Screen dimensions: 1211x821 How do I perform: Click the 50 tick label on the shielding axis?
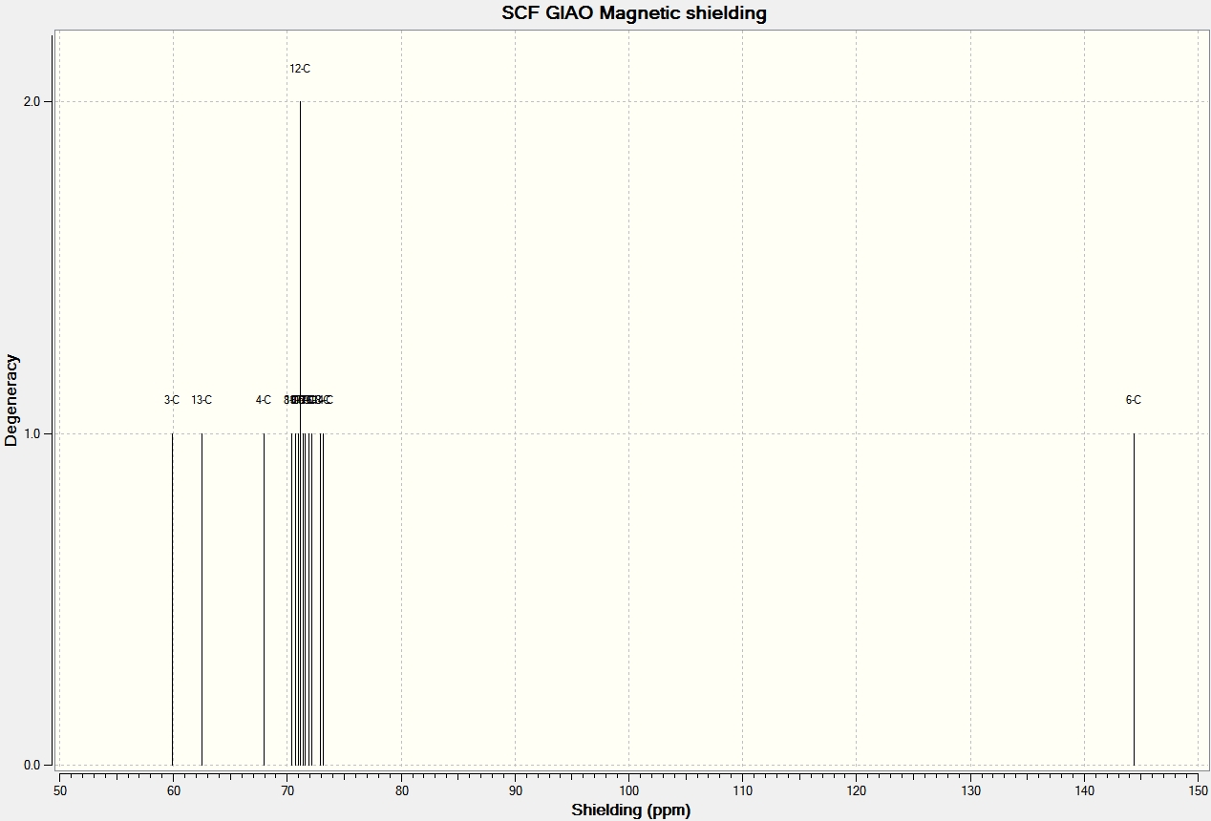(59, 792)
